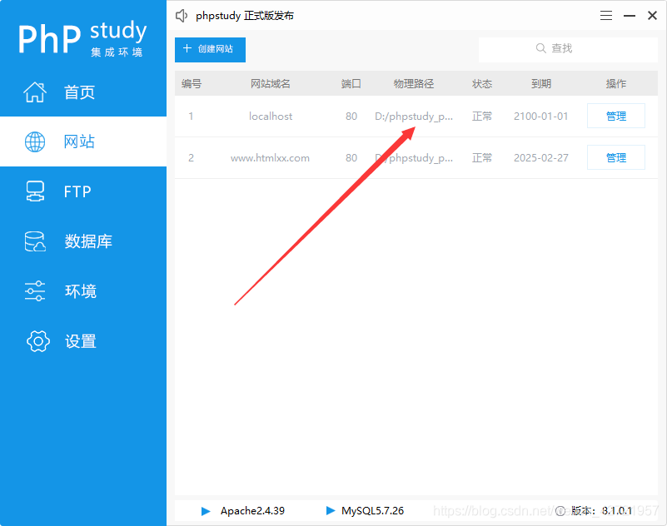Image resolution: width=667 pixels, height=526 pixels.
Task: Click the PhP study logo
Action: pos(82,38)
